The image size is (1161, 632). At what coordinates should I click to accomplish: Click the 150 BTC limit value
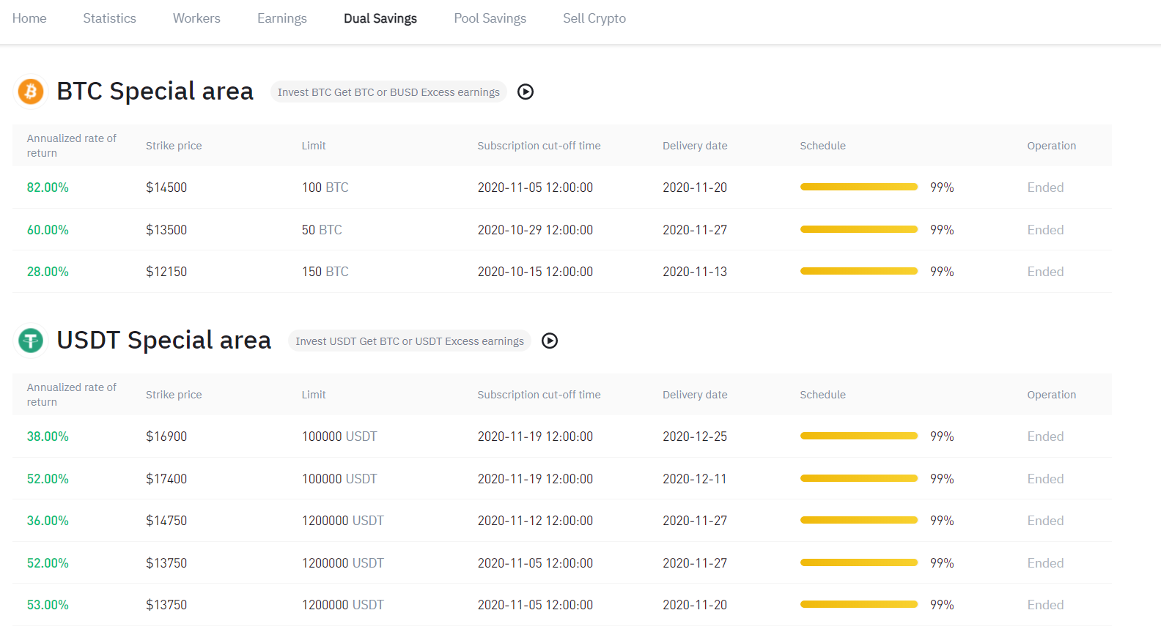(x=325, y=272)
